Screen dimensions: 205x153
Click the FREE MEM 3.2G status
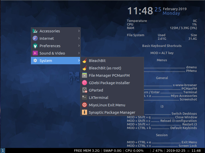pyautogui.click(x=87, y=150)
